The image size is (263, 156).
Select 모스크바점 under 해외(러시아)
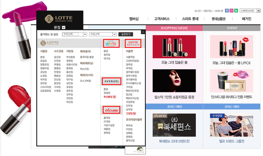tap(85, 81)
